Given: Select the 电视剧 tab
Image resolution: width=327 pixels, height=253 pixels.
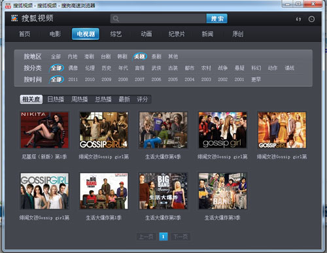Looking at the screenshot, I should [86, 34].
